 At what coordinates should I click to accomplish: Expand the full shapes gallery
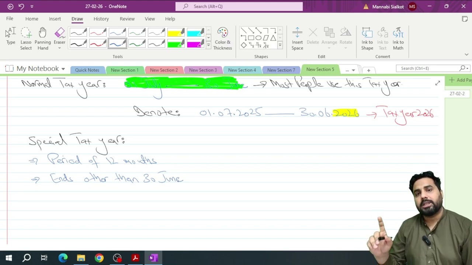click(280, 45)
